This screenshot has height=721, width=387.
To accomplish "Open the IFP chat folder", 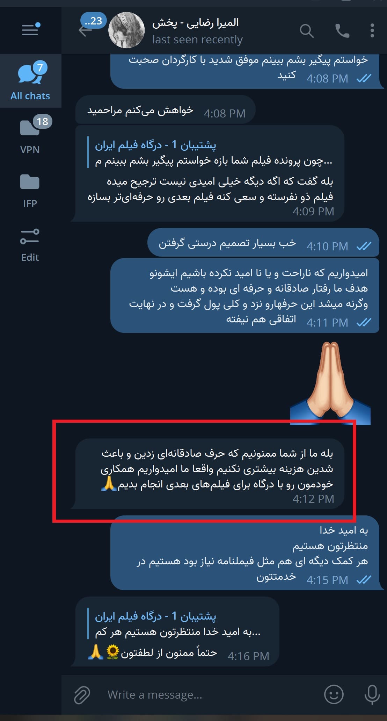I will pos(30,189).
